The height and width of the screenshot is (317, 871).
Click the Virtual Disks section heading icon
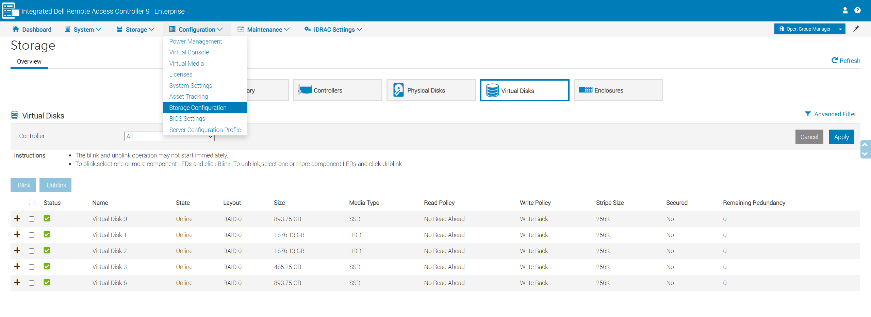pos(15,115)
